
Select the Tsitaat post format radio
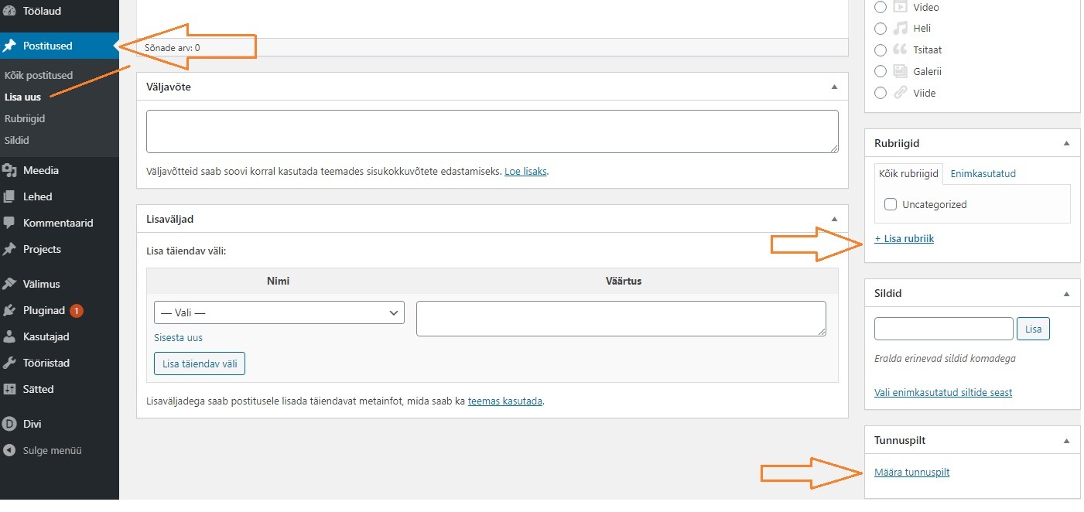point(881,49)
